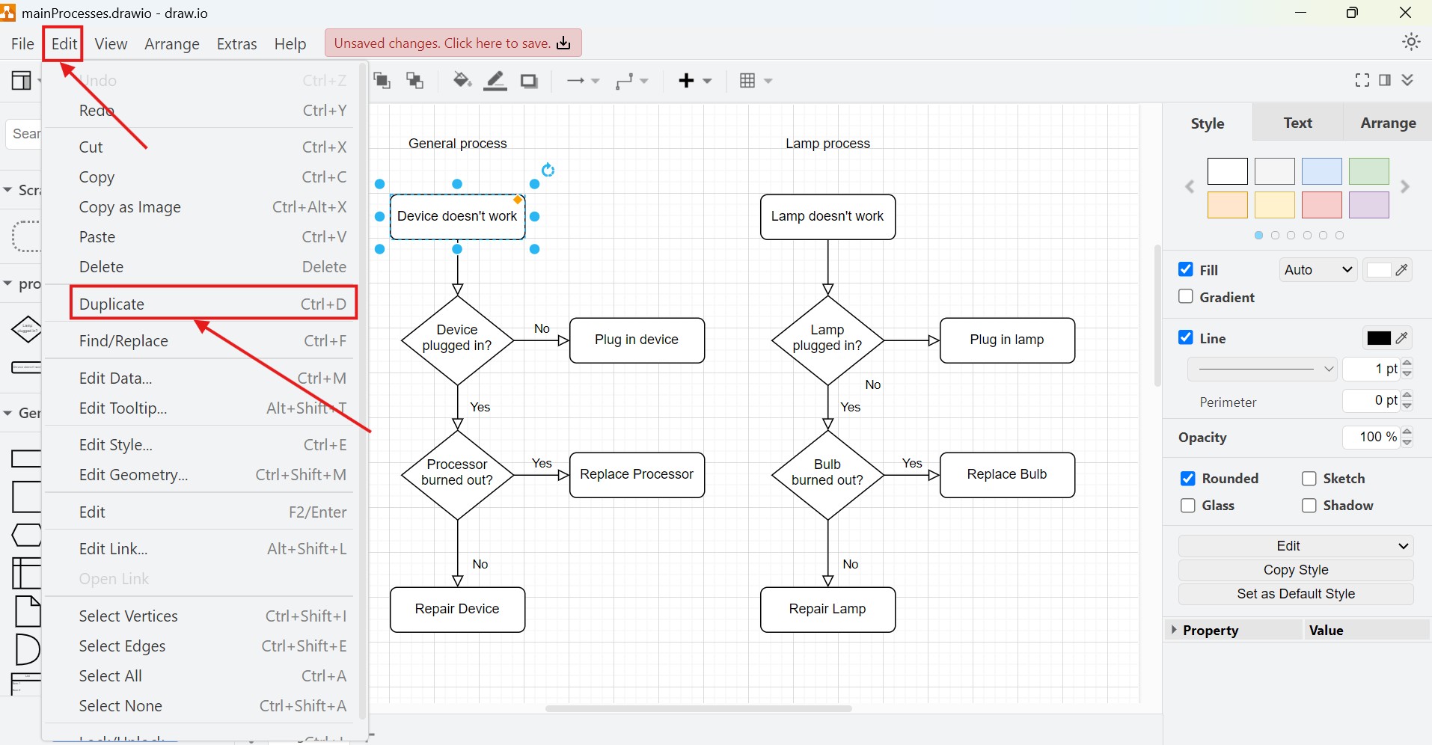This screenshot has height=745, width=1432.
Task: Enter fullscreen mode via the toolbar icon
Action: (1361, 80)
